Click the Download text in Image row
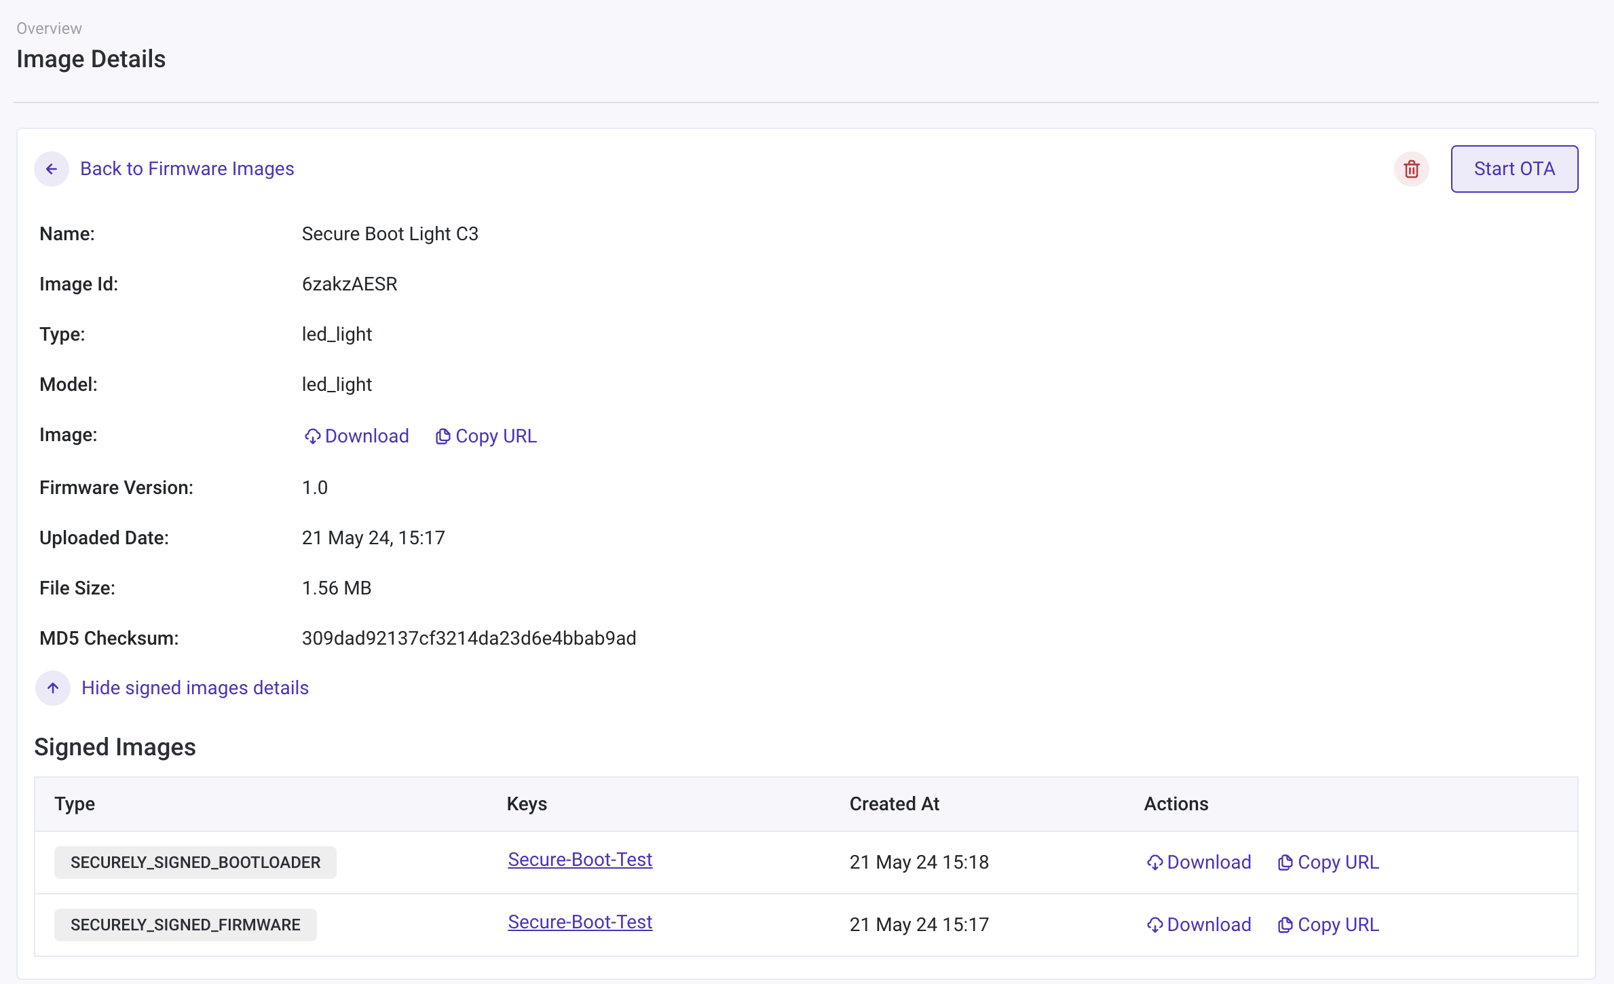The height and width of the screenshot is (984, 1614). click(x=367, y=436)
